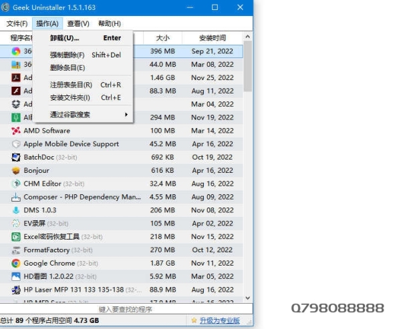Click the AMD Software program icon
Image resolution: width=401 pixels, height=329 pixels.
tap(16, 131)
